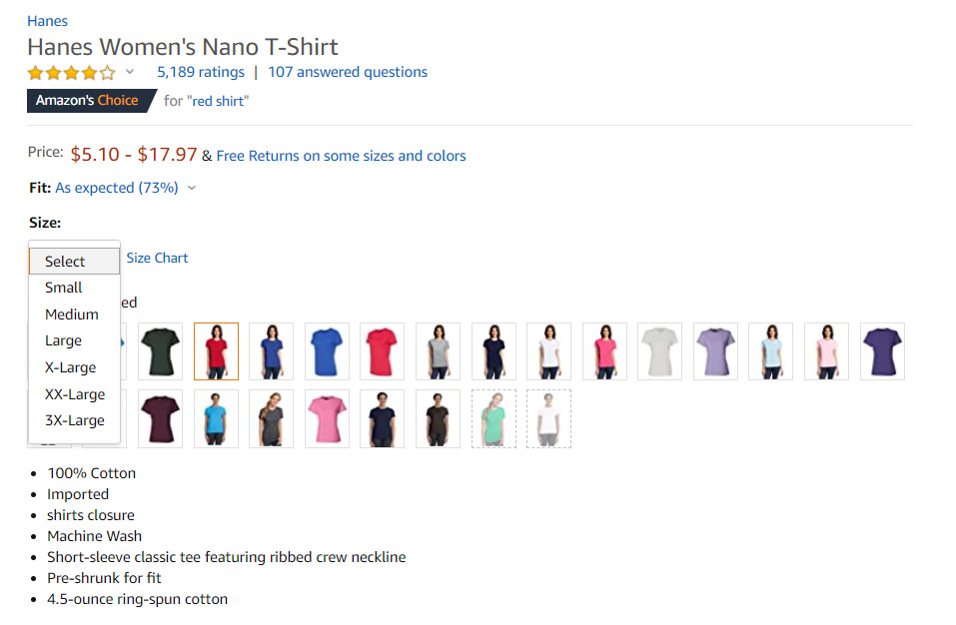Pick Medium in the size list
Image resolution: width=956 pixels, height=625 pixels.
coord(72,314)
